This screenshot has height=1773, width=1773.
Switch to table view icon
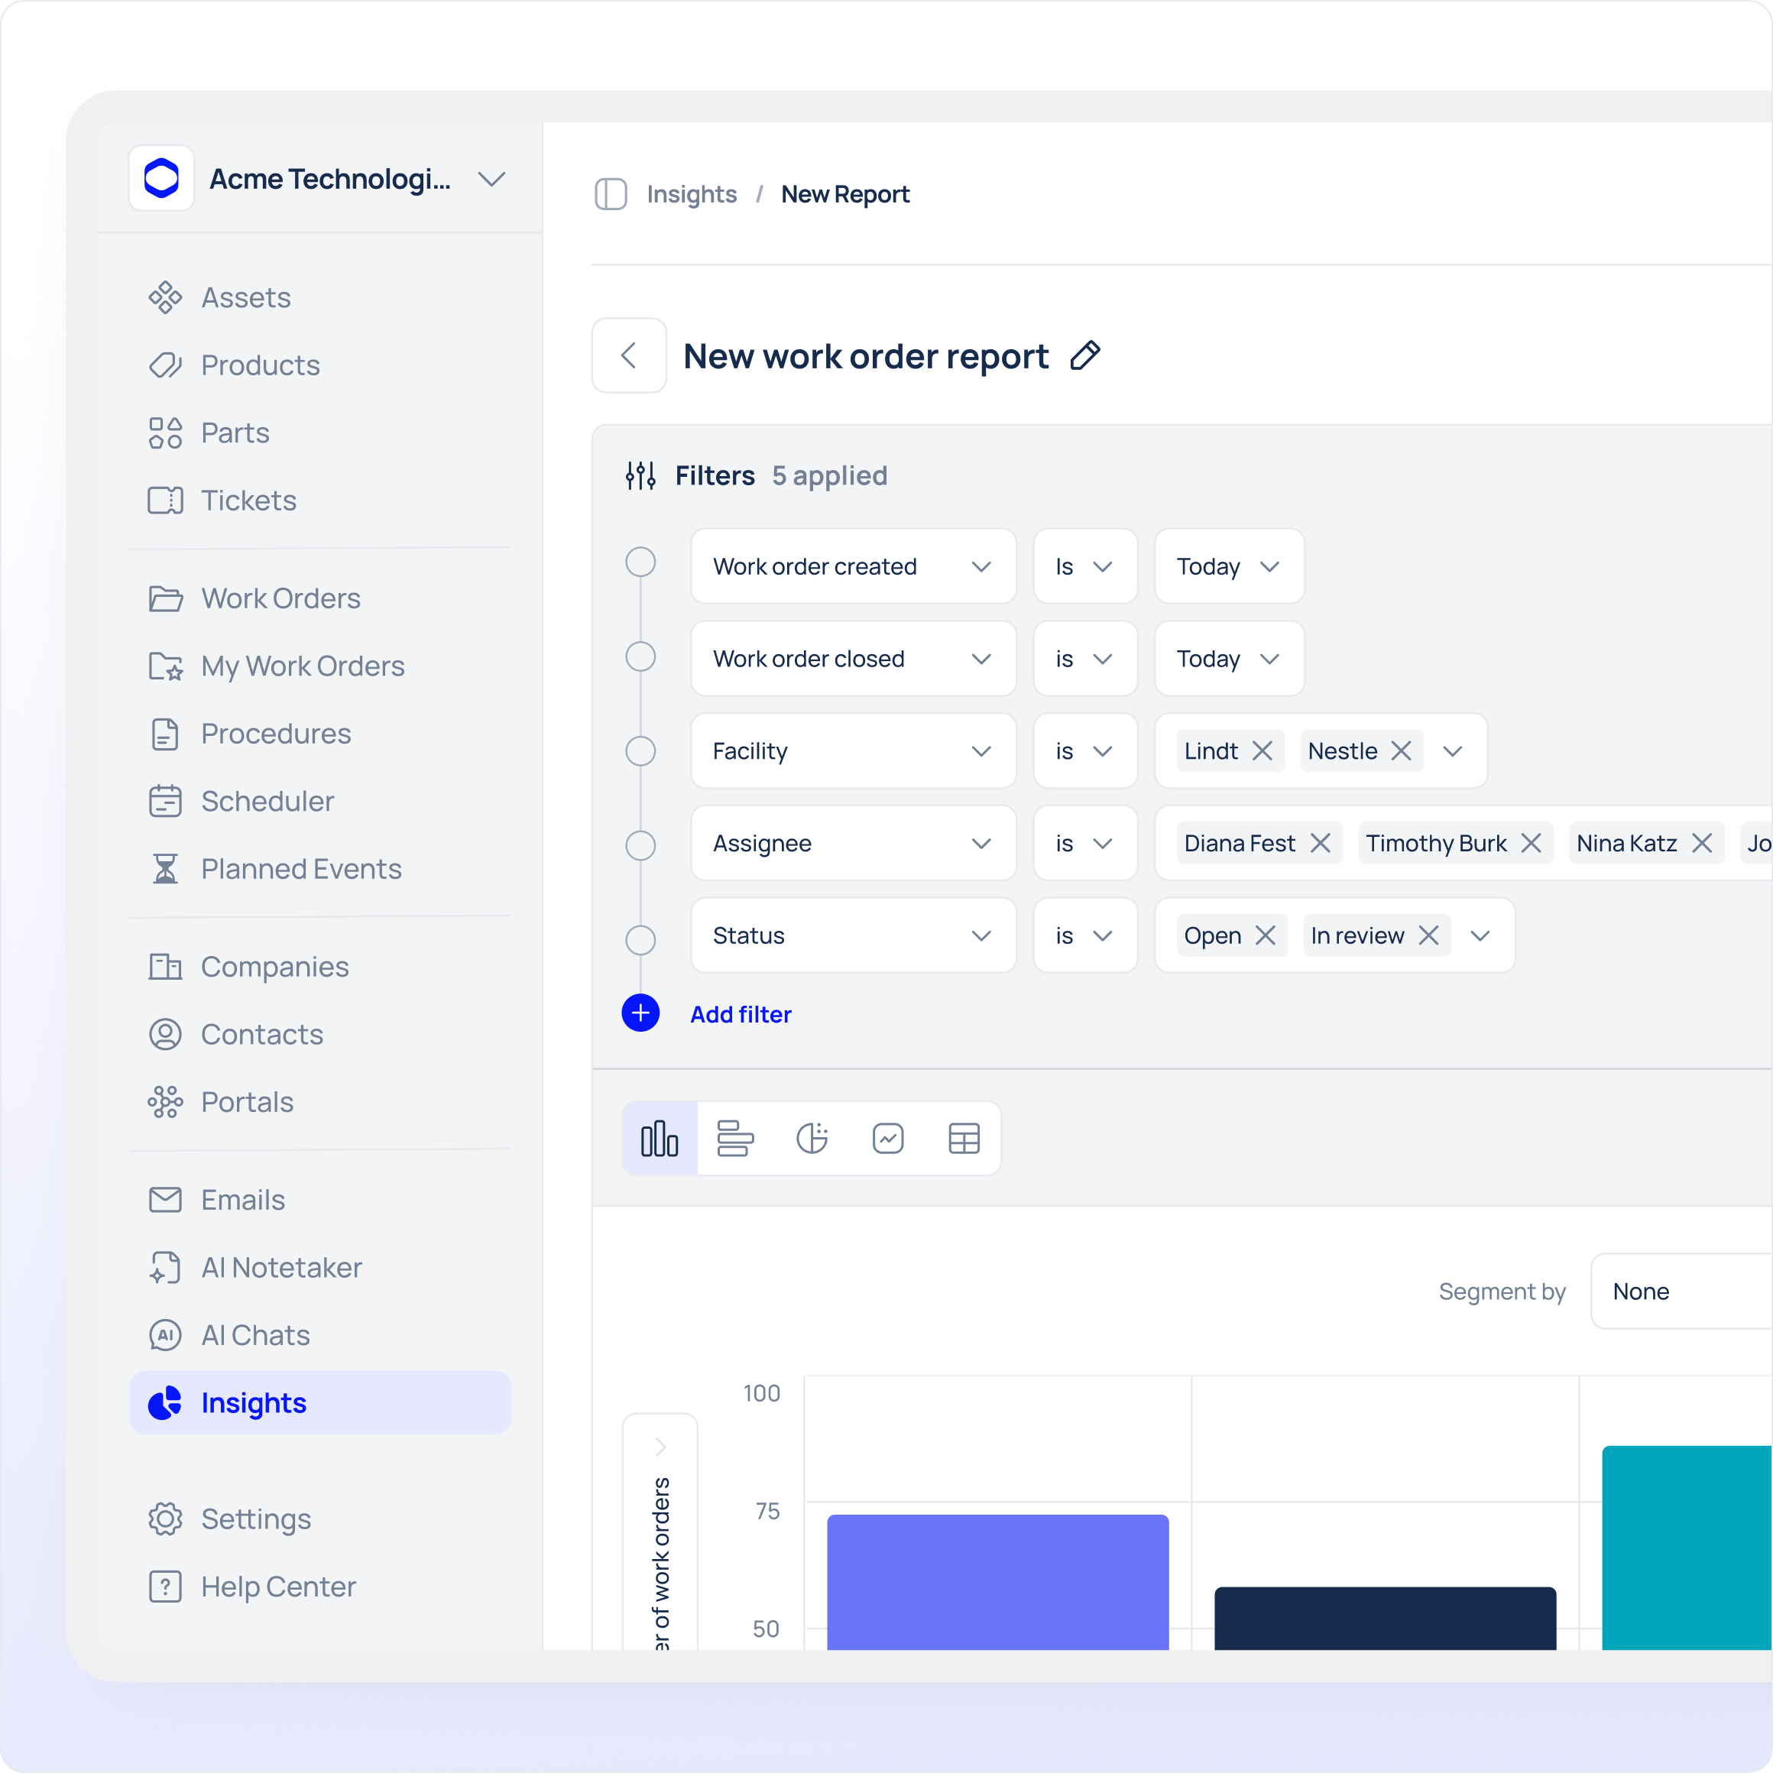(x=964, y=1139)
